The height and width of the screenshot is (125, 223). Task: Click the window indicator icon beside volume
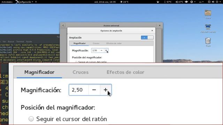(209, 2)
